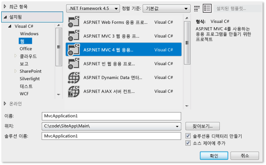Select "ASP.NET AJAX 서버 컨트..." text
This screenshot has height=165, width=266.
click(x=109, y=91)
